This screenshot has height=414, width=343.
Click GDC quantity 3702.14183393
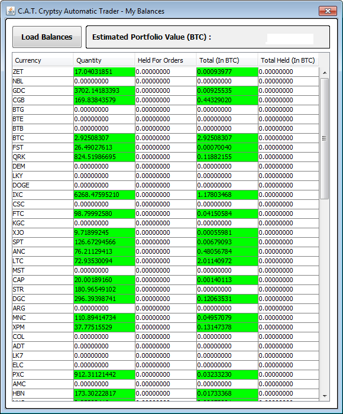pos(104,91)
